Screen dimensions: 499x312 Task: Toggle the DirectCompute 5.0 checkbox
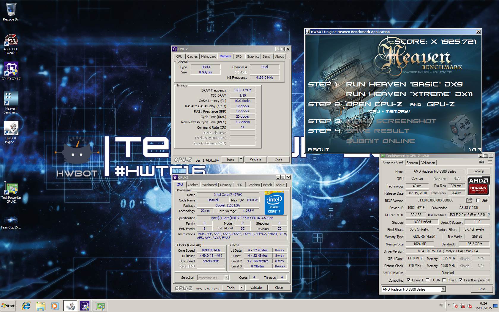[x=460, y=280]
